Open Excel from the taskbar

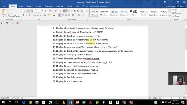click(84, 102)
